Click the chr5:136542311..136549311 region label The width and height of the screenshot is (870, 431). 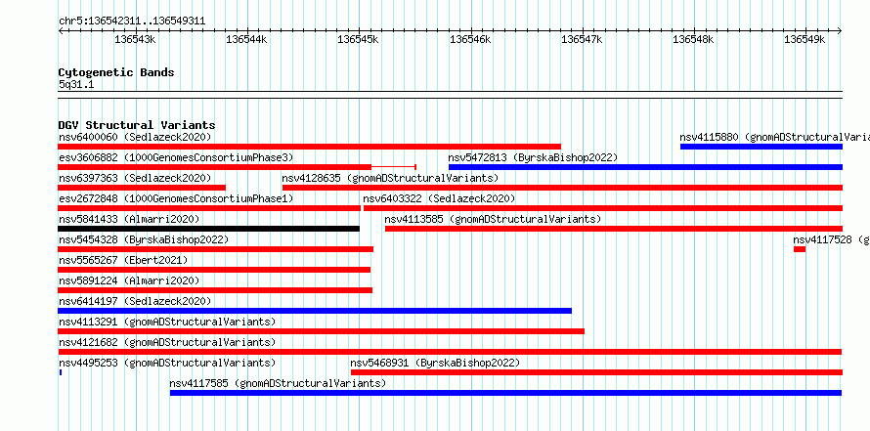coord(132,22)
